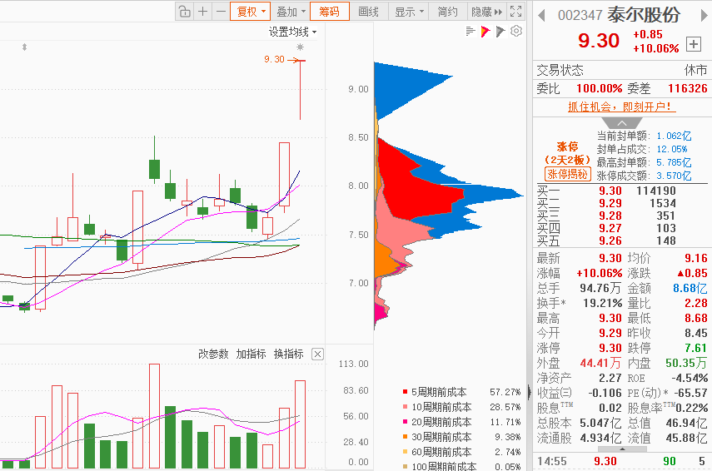Click the 内盘 value 50.35万
Image resolution: width=712 pixels, height=471 pixels.
[686, 363]
